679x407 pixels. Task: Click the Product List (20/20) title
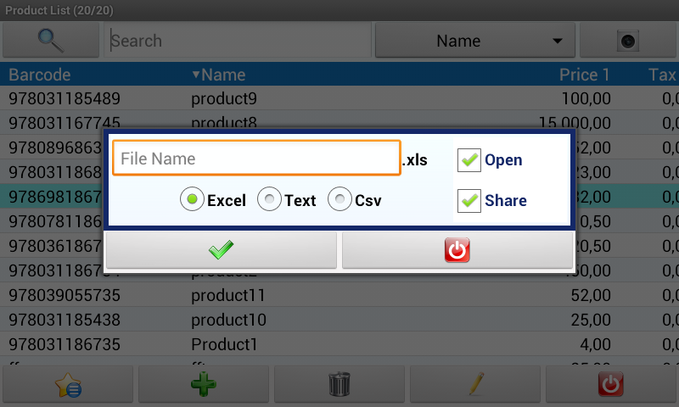(59, 10)
